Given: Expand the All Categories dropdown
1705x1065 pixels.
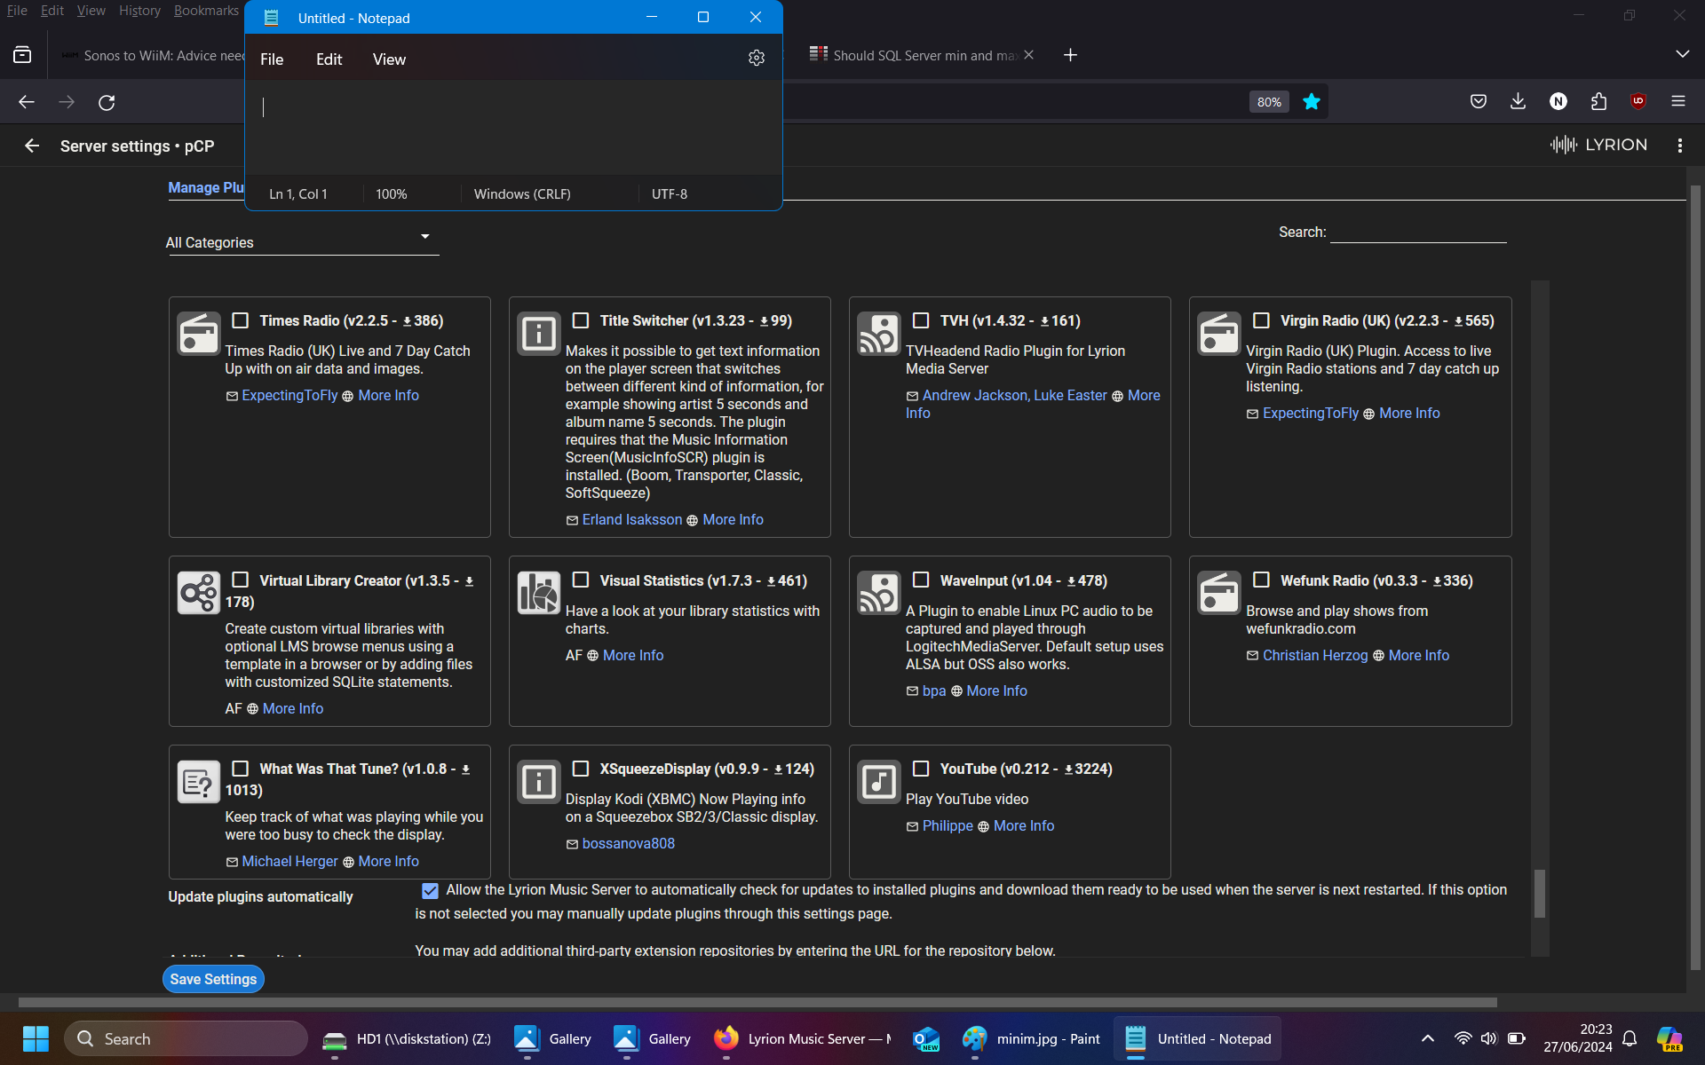Looking at the screenshot, I should (x=302, y=241).
